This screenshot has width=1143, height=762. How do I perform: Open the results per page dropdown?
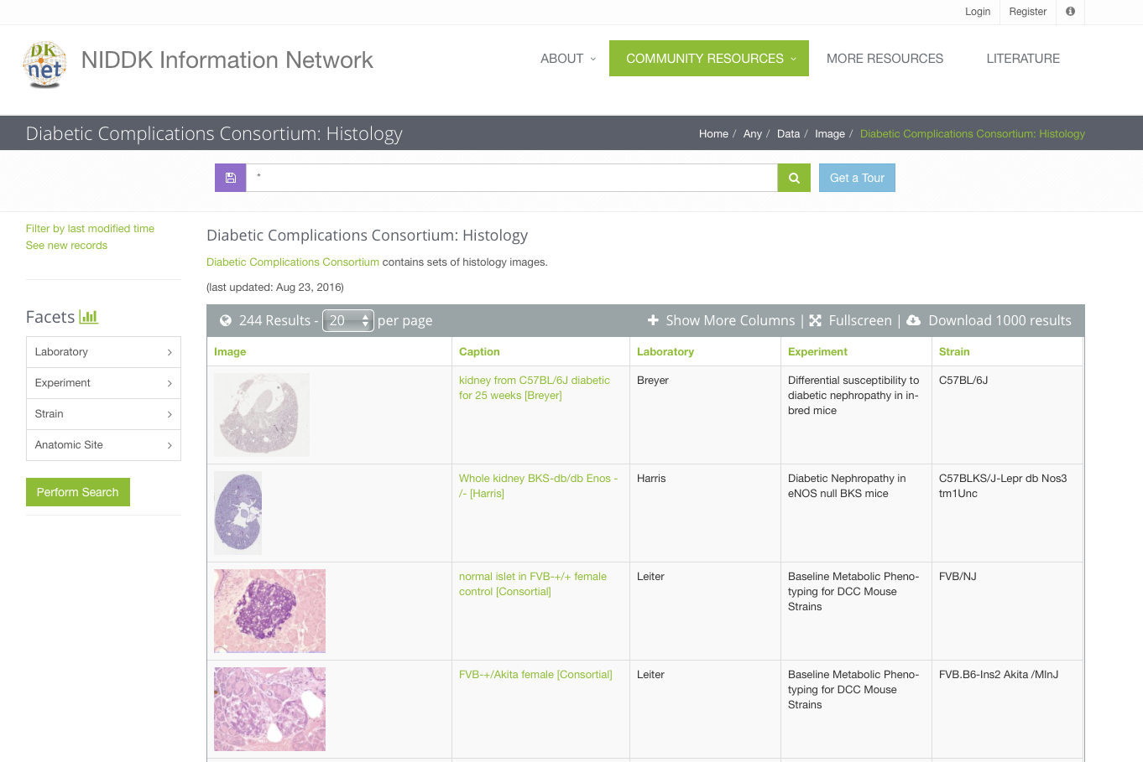(348, 320)
